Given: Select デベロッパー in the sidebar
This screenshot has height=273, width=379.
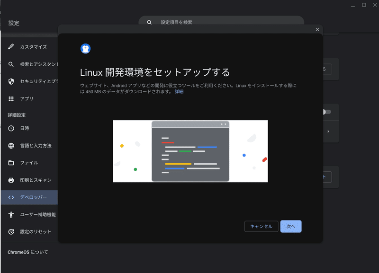Looking at the screenshot, I should [29, 197].
